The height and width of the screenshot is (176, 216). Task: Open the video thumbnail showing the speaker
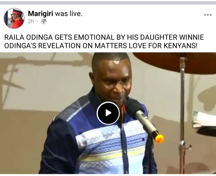point(108,113)
